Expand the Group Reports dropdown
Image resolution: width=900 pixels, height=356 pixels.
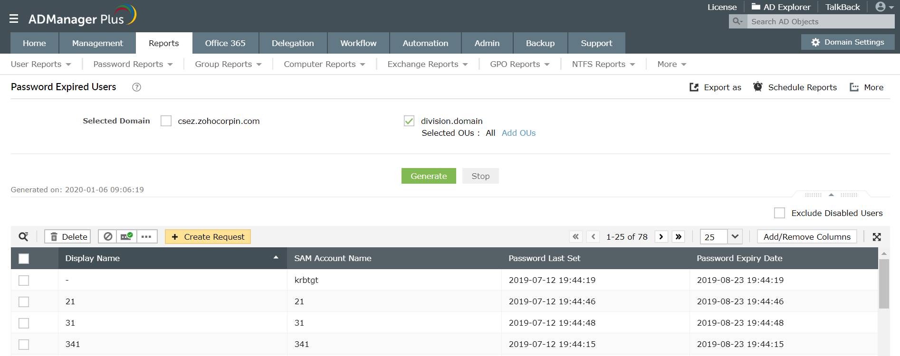point(228,64)
